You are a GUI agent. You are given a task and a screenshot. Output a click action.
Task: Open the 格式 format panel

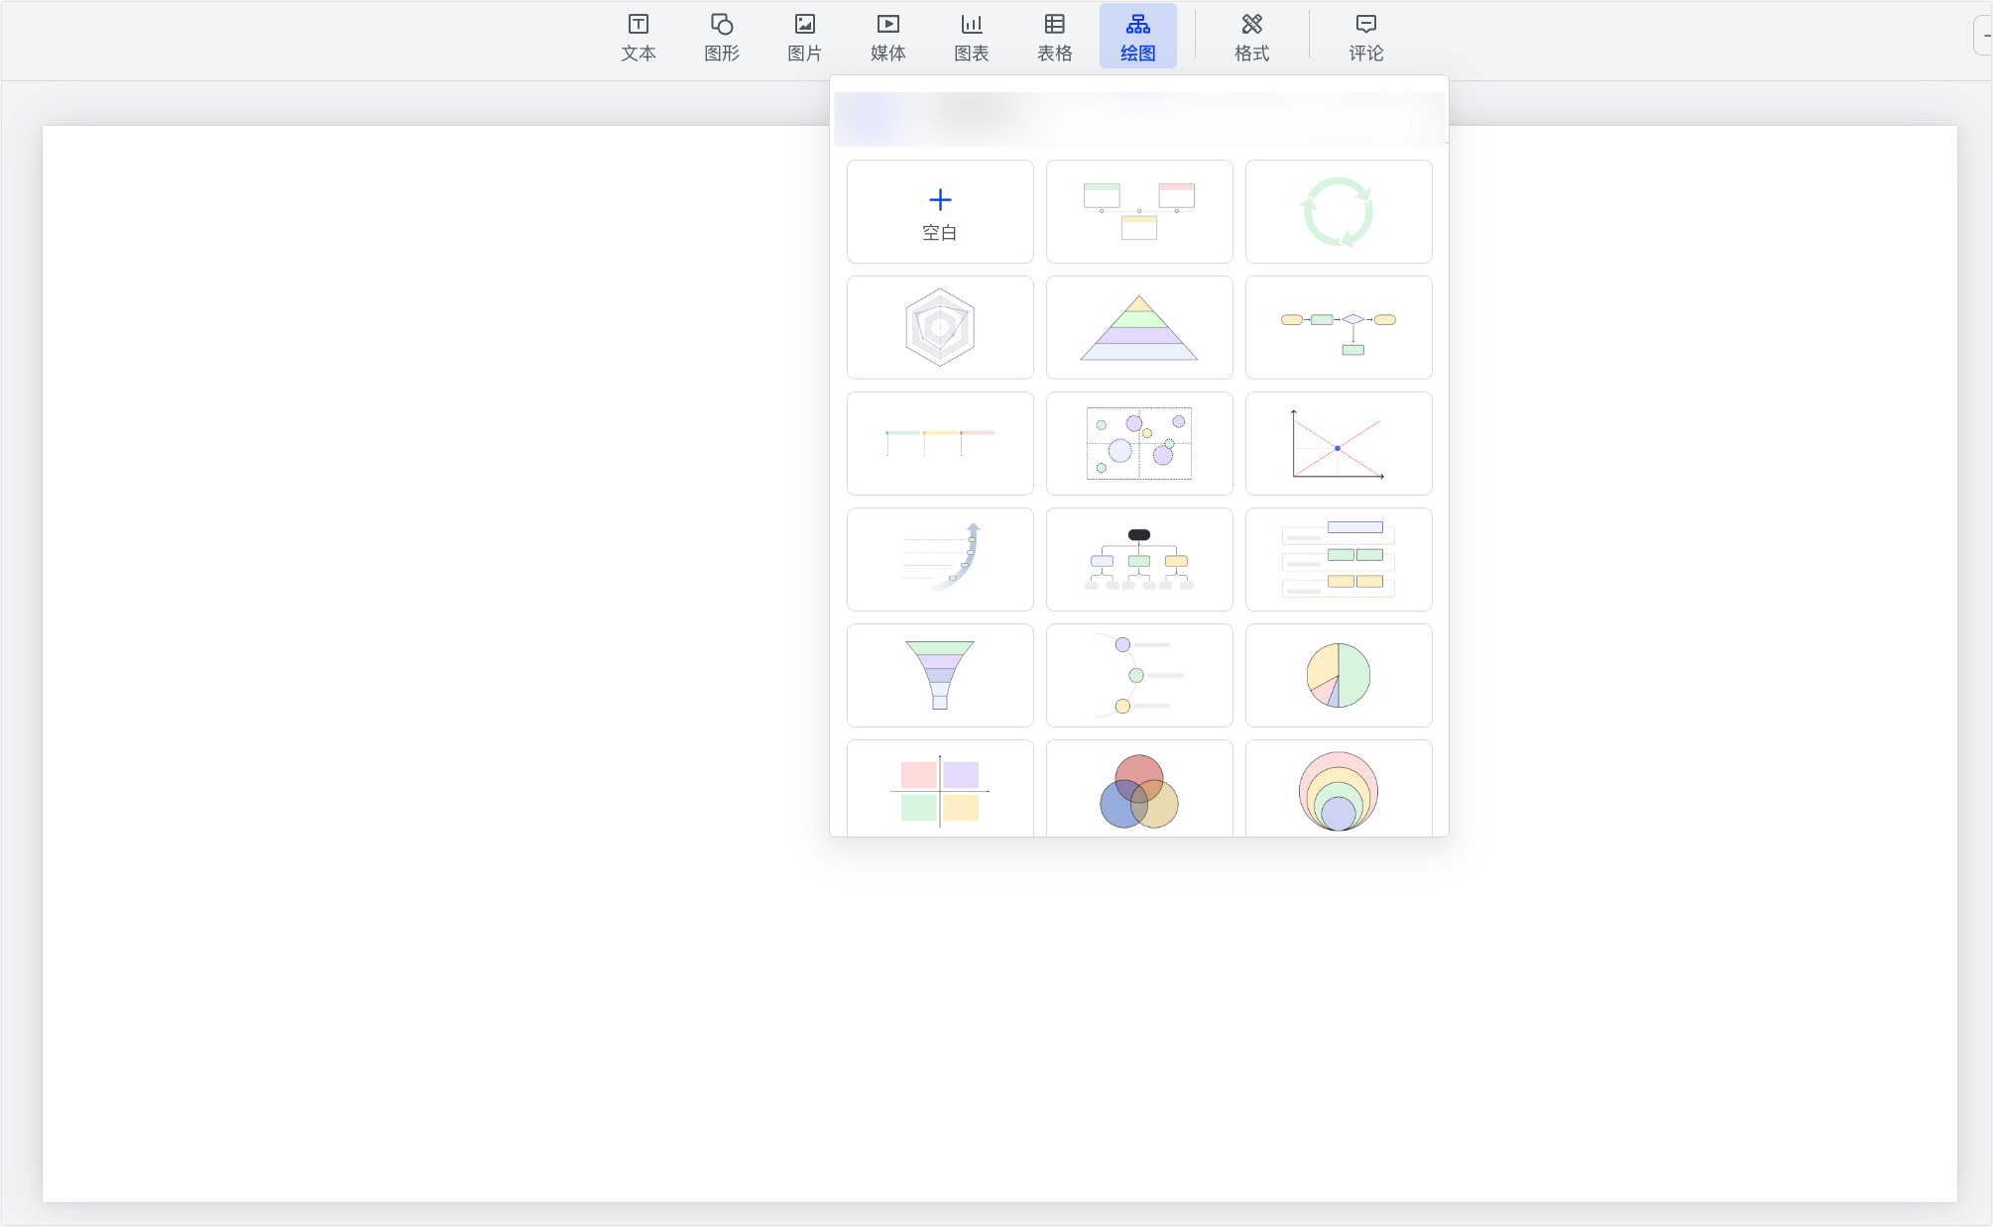click(1252, 37)
